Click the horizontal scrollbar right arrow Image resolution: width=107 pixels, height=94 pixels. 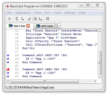(x=95, y=81)
